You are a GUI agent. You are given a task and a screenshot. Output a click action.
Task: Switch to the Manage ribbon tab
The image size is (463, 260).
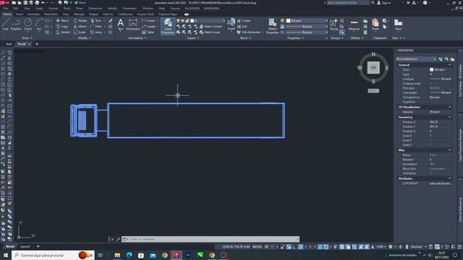click(x=79, y=14)
